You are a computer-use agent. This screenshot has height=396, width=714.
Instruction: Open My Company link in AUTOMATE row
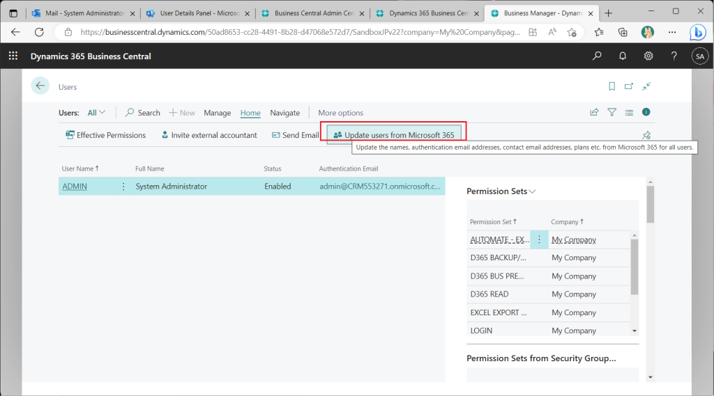[574, 239]
